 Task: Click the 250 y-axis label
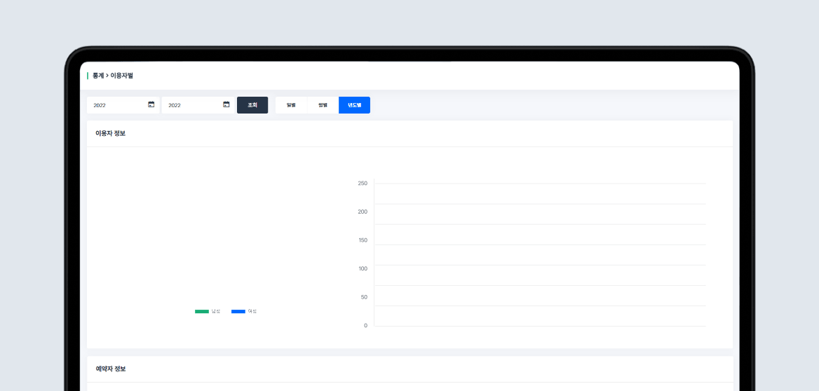[363, 184]
